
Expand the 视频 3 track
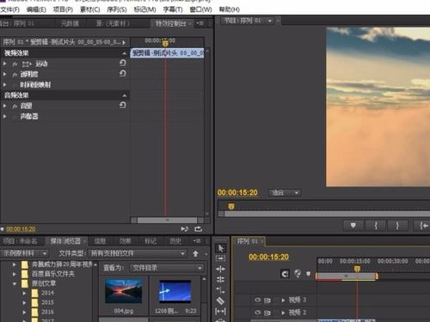283,301
